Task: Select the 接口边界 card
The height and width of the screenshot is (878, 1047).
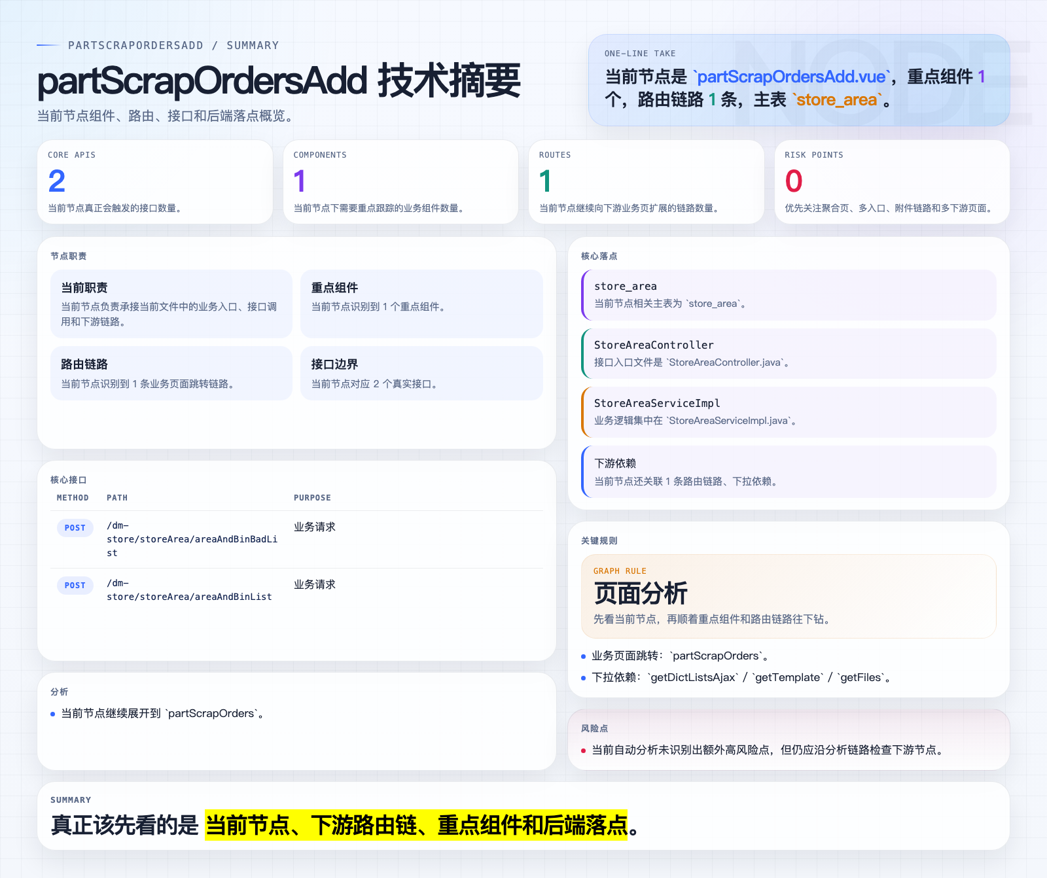Action: tap(421, 373)
